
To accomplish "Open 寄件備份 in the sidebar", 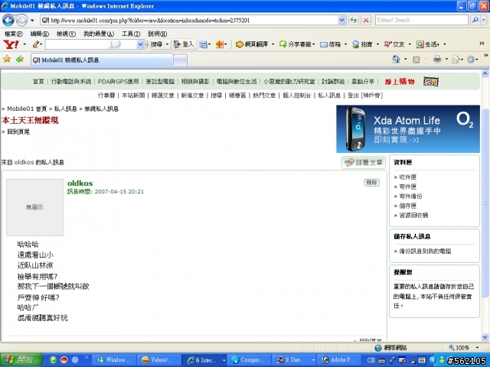I will pos(410,196).
